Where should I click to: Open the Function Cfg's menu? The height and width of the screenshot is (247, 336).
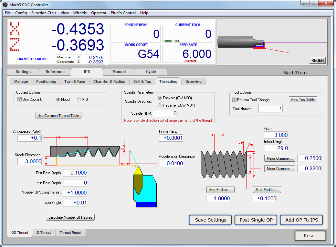coord(44,13)
